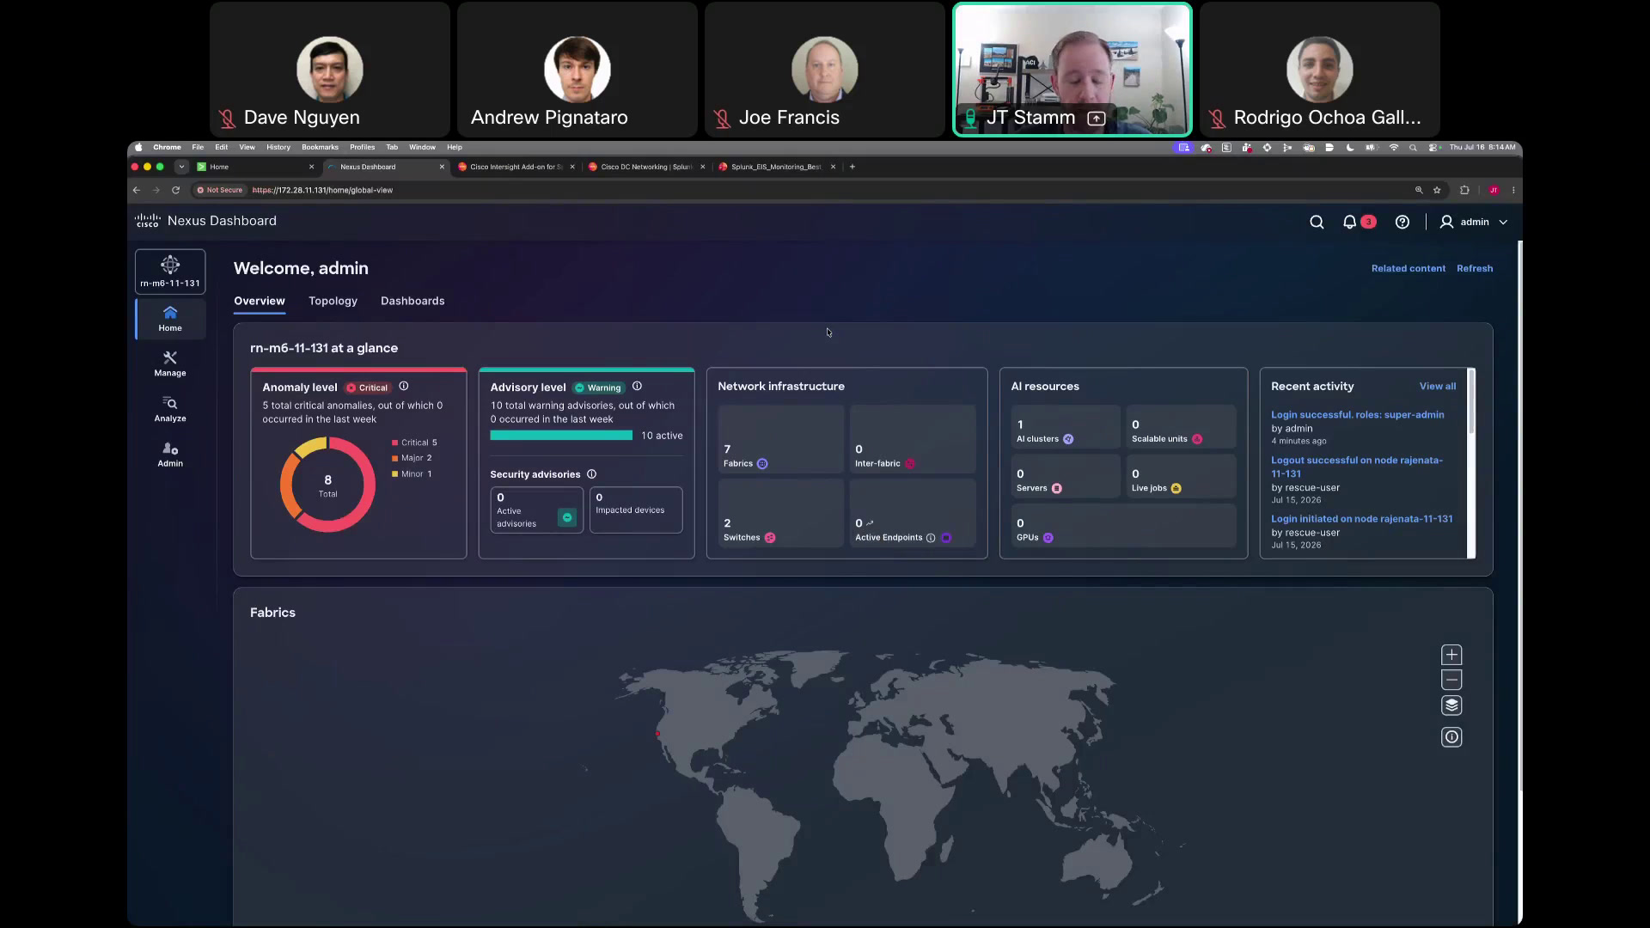Show the Active Endpoints info icon
1650x928 pixels.
[x=931, y=538]
